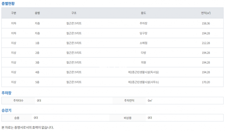Select the 주차면적 label

(x=129, y=101)
